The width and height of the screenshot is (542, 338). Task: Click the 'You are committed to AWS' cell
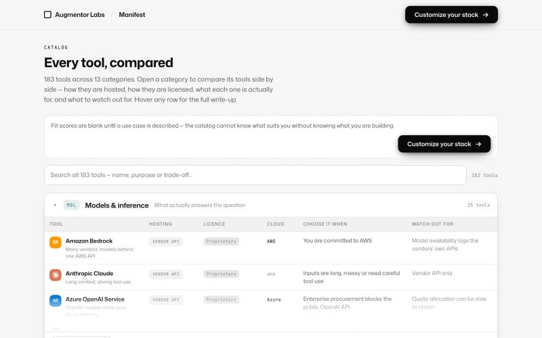(337, 241)
